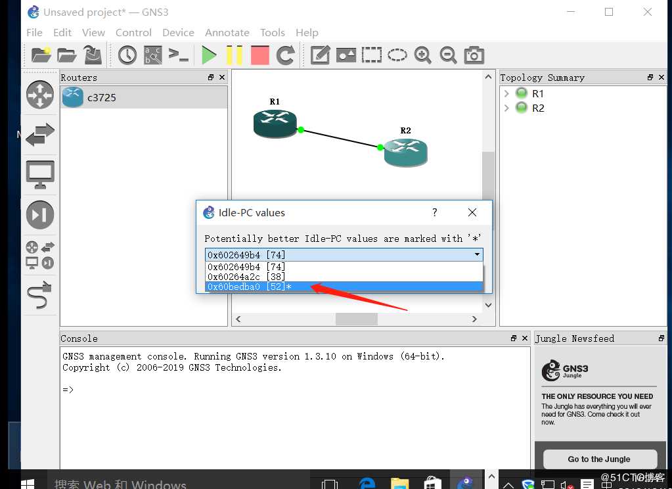Open the File menu

pyautogui.click(x=34, y=33)
